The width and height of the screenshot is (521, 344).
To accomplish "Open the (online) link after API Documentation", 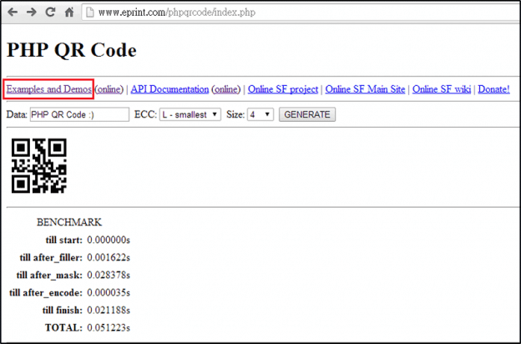I will [225, 89].
